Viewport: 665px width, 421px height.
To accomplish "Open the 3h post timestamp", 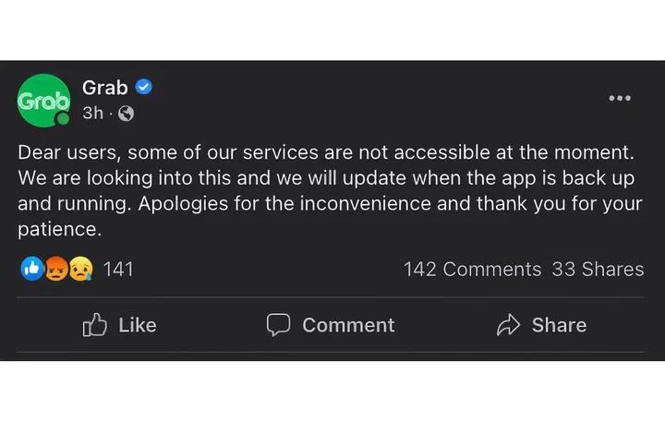I will coord(92,114).
